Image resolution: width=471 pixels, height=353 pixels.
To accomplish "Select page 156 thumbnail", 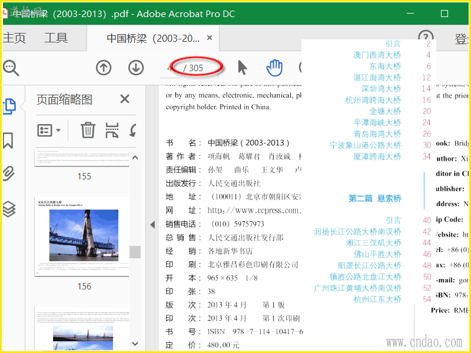I will (x=82, y=237).
